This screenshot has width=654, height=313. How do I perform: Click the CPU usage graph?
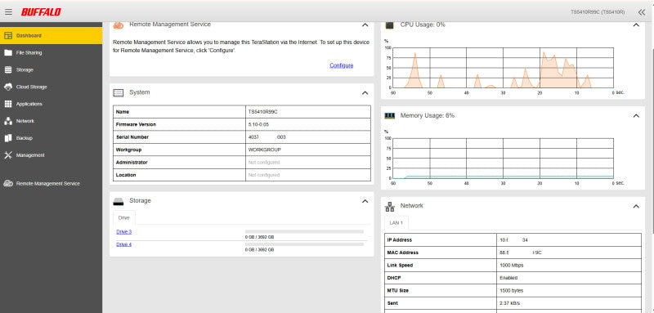point(503,68)
